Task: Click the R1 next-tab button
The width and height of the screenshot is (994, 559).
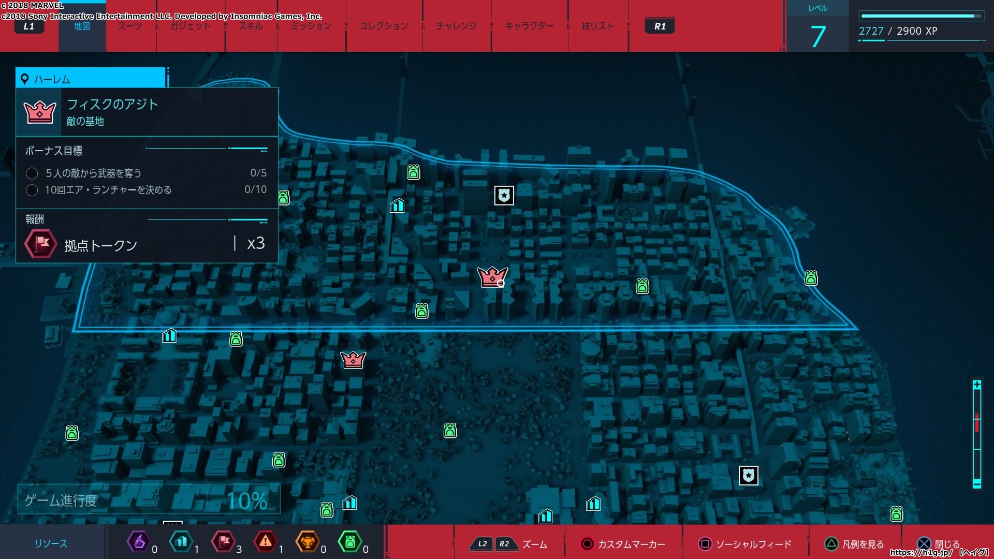Action: tap(660, 26)
